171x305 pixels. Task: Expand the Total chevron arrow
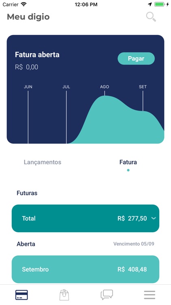[154, 218]
